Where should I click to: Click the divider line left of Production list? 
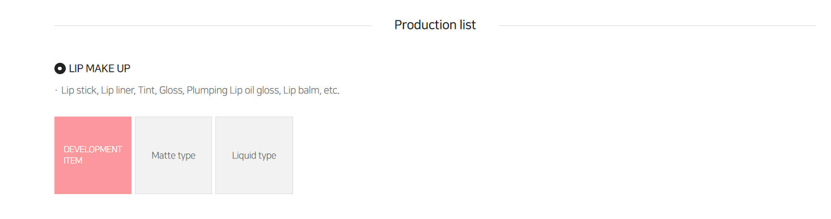coord(213,25)
